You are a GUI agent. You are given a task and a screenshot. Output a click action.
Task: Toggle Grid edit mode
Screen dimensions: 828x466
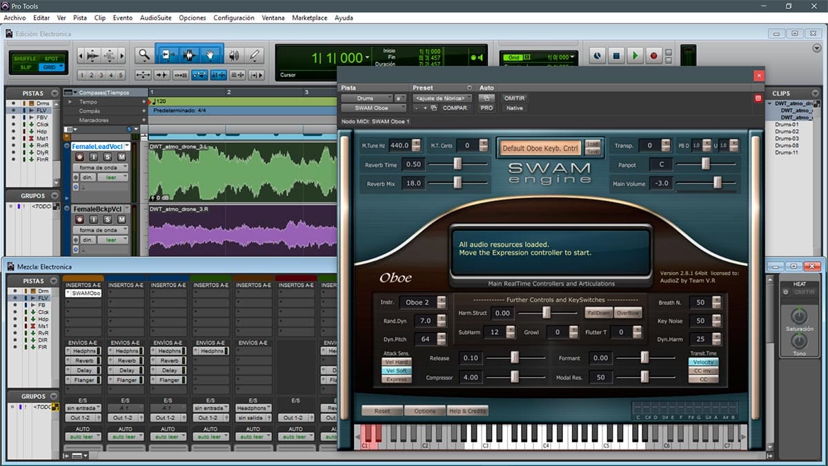click(x=52, y=67)
